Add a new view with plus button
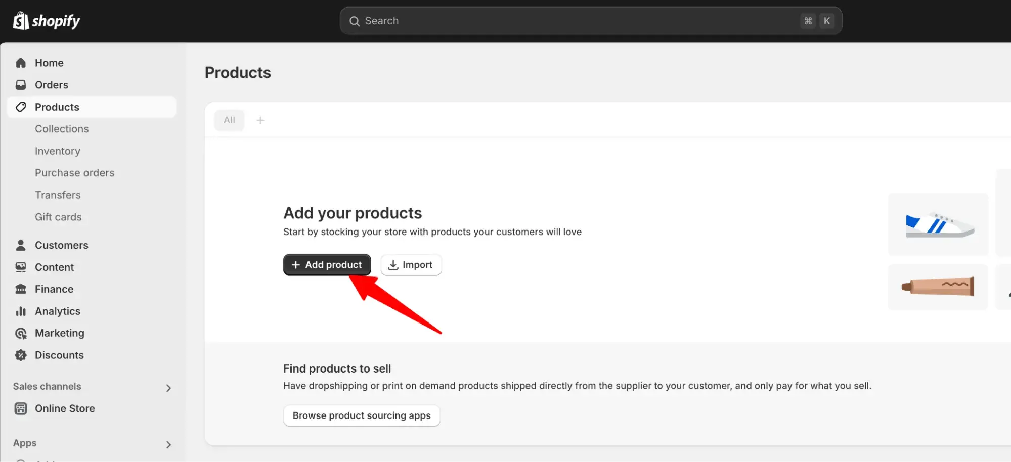Viewport: 1011px width, 462px height. 260,120
